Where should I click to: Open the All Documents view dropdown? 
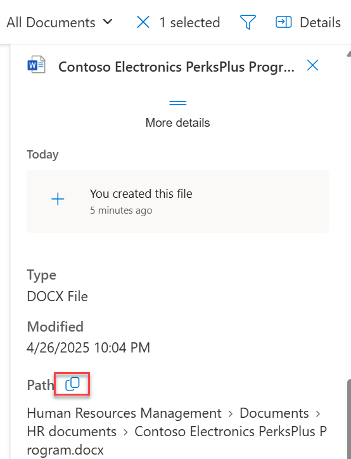[x=60, y=23]
